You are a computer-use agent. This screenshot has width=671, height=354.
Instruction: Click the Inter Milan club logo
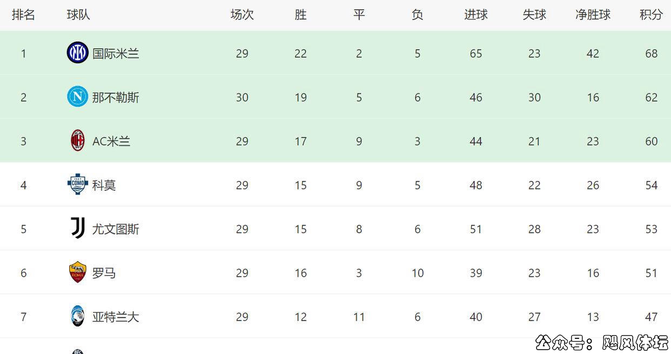(77, 53)
